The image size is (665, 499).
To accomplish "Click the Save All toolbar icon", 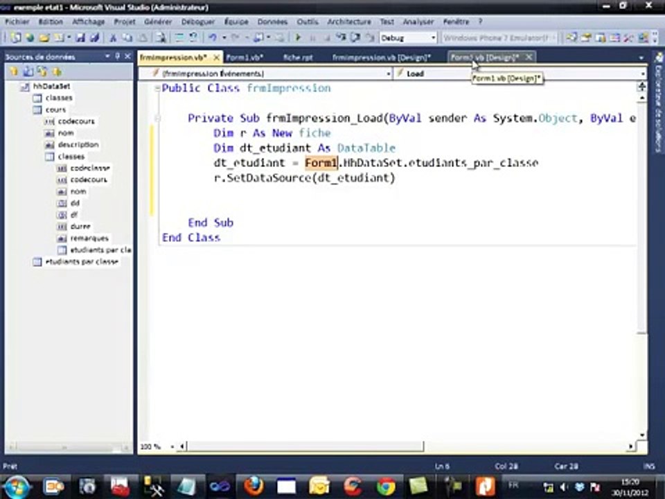I will [x=94, y=37].
